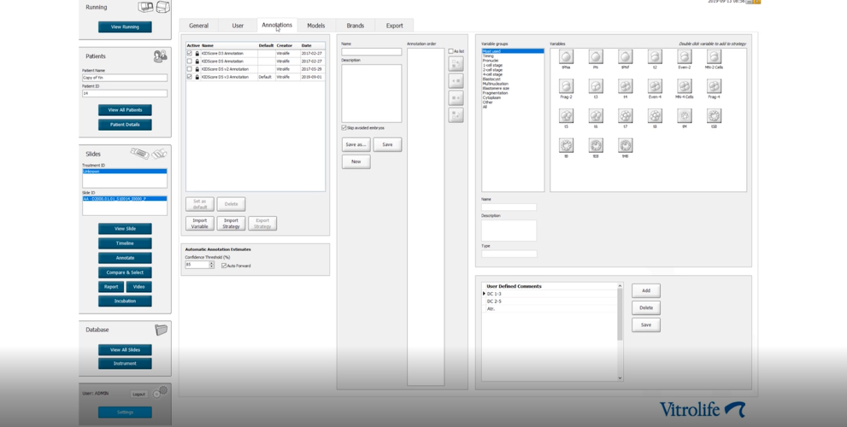The height and width of the screenshot is (427, 847).
Task: Increase the Confidence Threshold stepper value
Action: point(212,263)
